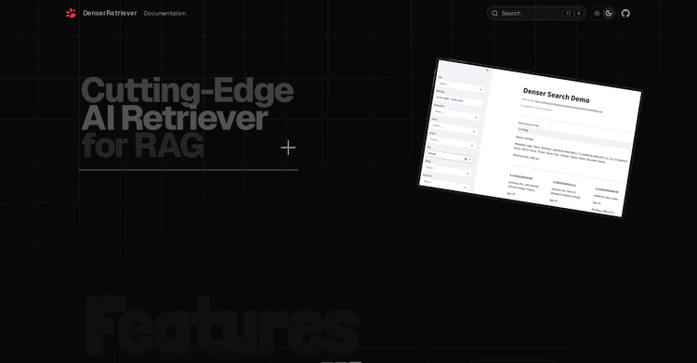Switch to light theme with the sun icon
The height and width of the screenshot is (363, 697).
pos(597,13)
